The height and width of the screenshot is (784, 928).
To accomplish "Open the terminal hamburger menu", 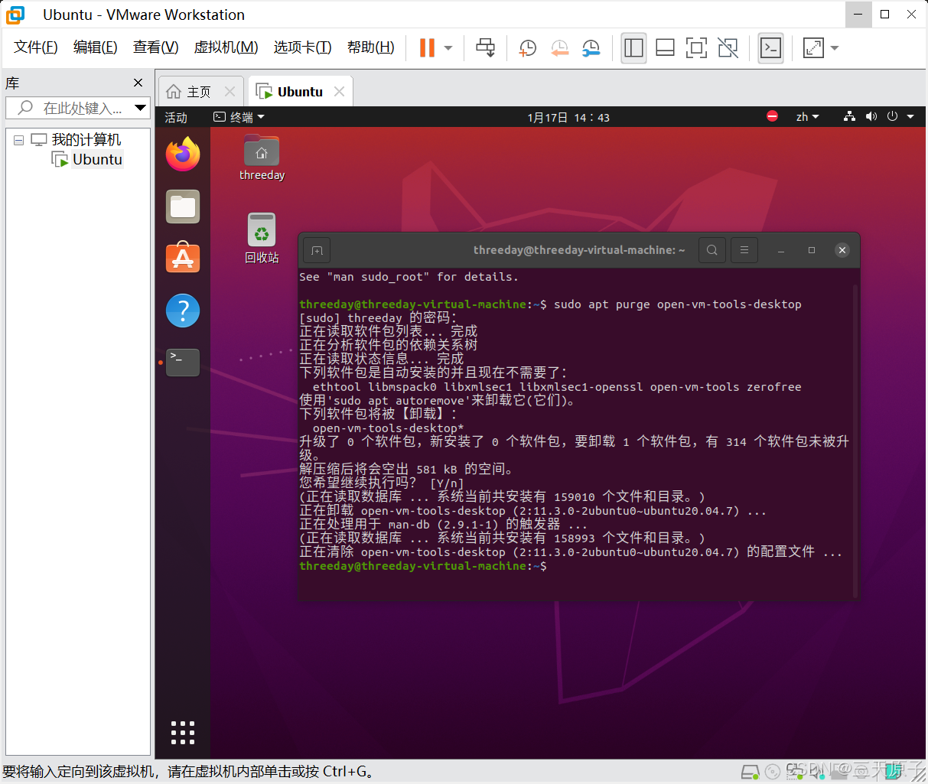I will pos(744,249).
